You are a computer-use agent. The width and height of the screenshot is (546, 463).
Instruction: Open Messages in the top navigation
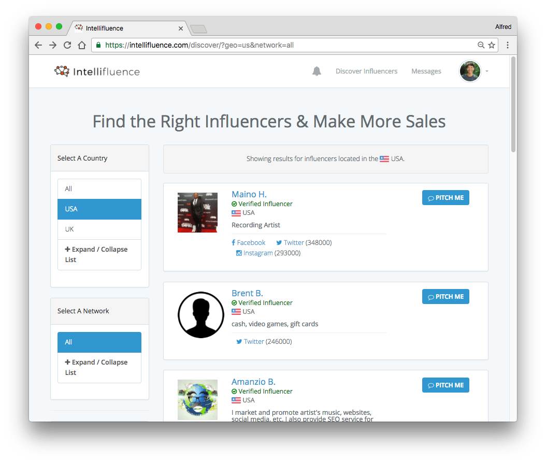pyautogui.click(x=426, y=71)
